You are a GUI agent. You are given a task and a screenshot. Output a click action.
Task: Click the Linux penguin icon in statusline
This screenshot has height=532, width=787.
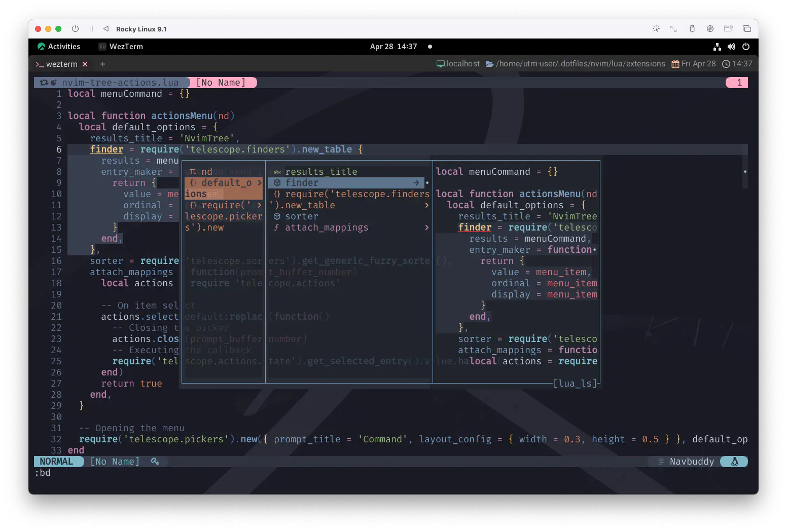[x=734, y=462]
